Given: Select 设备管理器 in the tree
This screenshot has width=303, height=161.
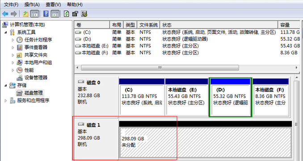Looking at the screenshot, I should [36, 78].
